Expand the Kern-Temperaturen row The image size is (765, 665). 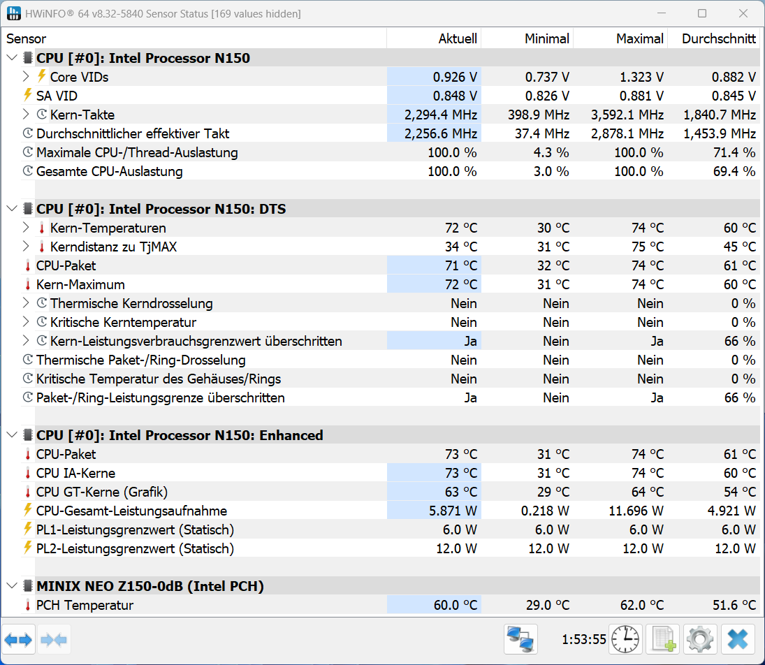pyautogui.click(x=27, y=228)
